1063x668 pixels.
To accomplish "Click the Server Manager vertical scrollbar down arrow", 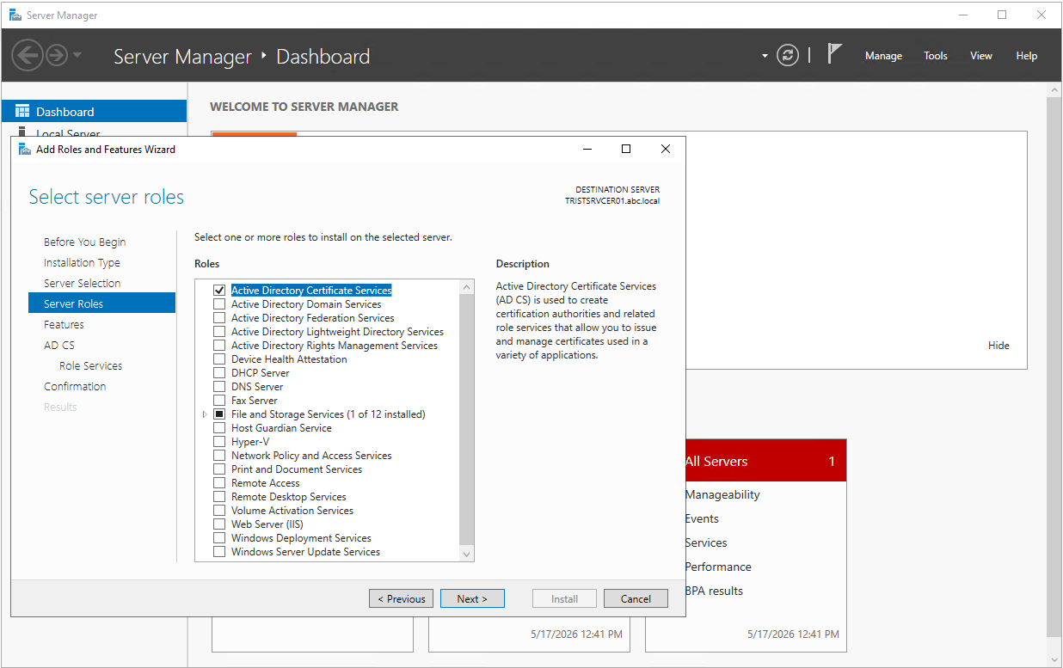I will (x=1054, y=660).
